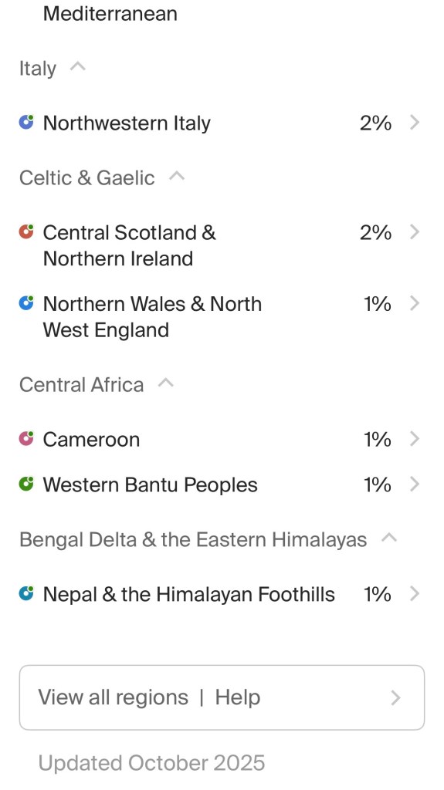The image size is (444, 790).
Task: Open the Help link
Action: (x=238, y=697)
